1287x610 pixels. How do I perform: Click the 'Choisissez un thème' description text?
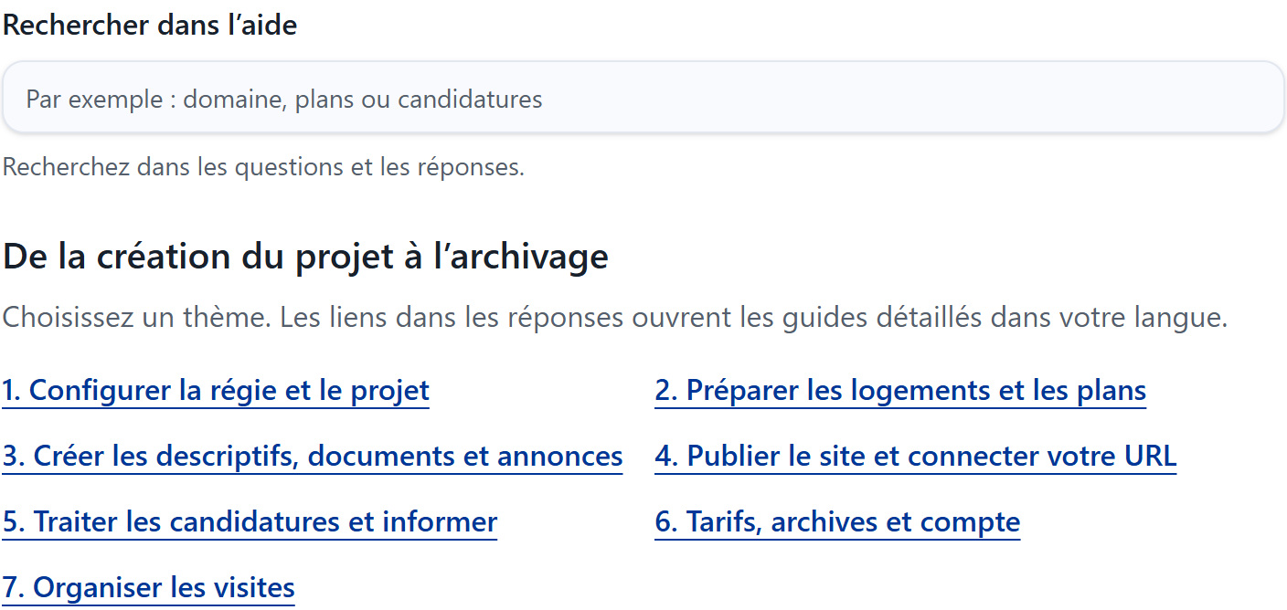pos(615,319)
